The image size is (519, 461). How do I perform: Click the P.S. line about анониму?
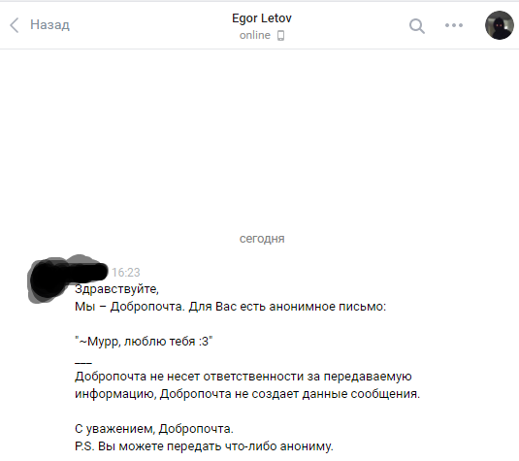pyautogui.click(x=204, y=446)
